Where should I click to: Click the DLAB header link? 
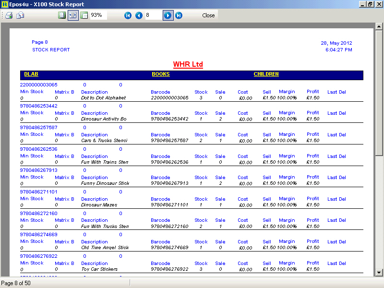click(31, 74)
